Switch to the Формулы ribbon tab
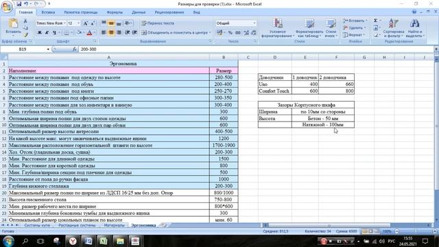 click(x=115, y=12)
